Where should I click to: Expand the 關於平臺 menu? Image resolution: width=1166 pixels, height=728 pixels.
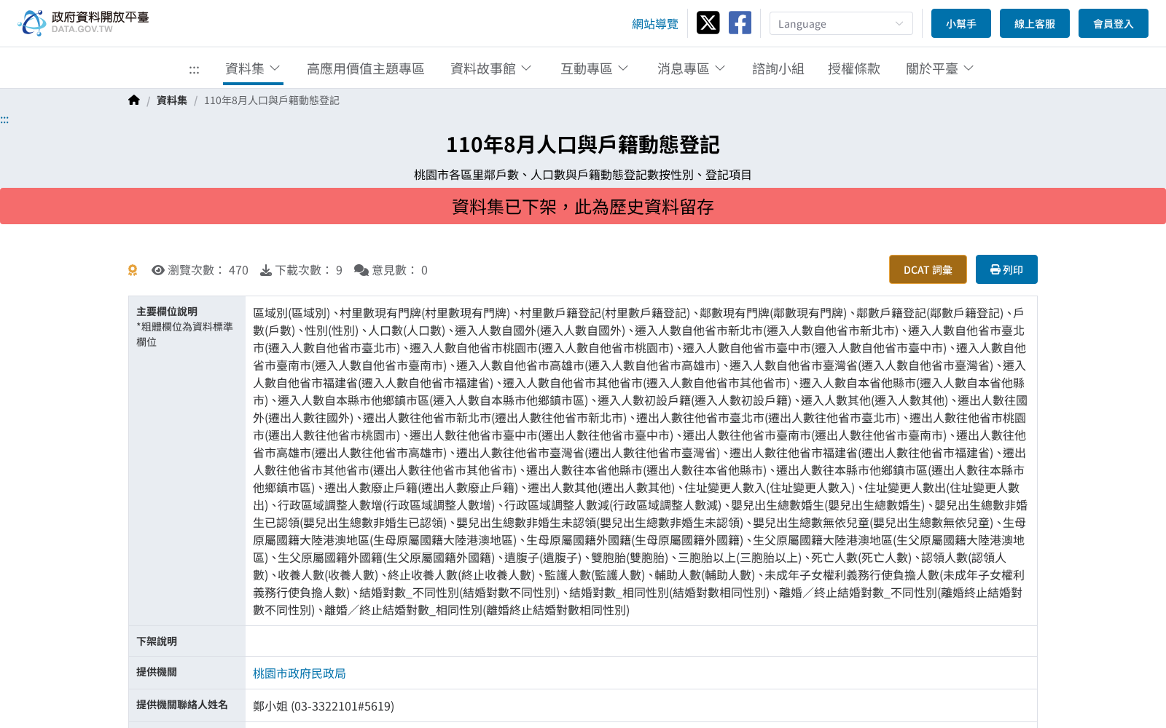939,68
